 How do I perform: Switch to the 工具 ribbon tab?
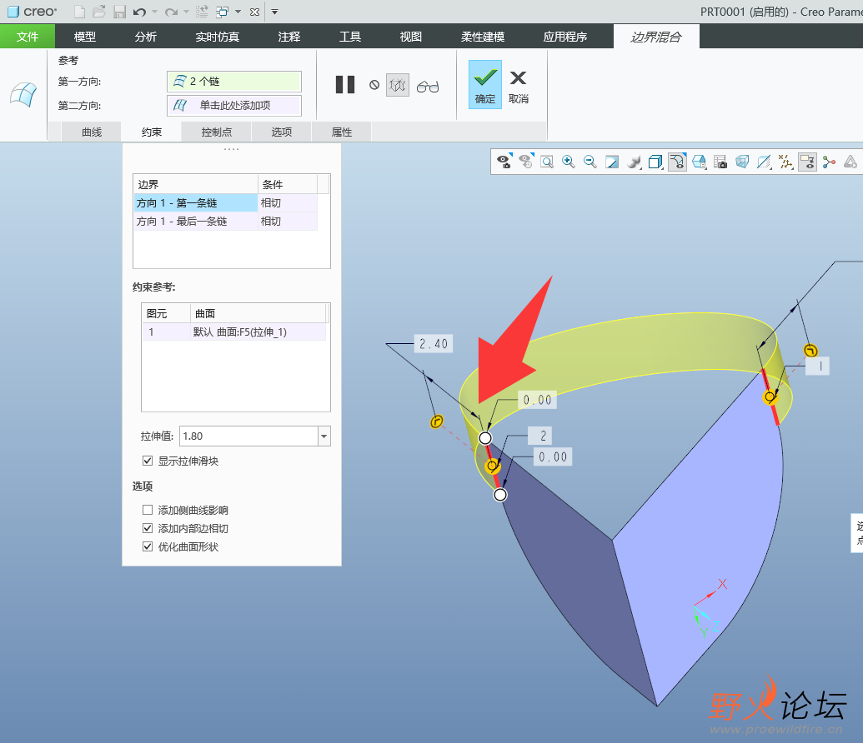350,37
